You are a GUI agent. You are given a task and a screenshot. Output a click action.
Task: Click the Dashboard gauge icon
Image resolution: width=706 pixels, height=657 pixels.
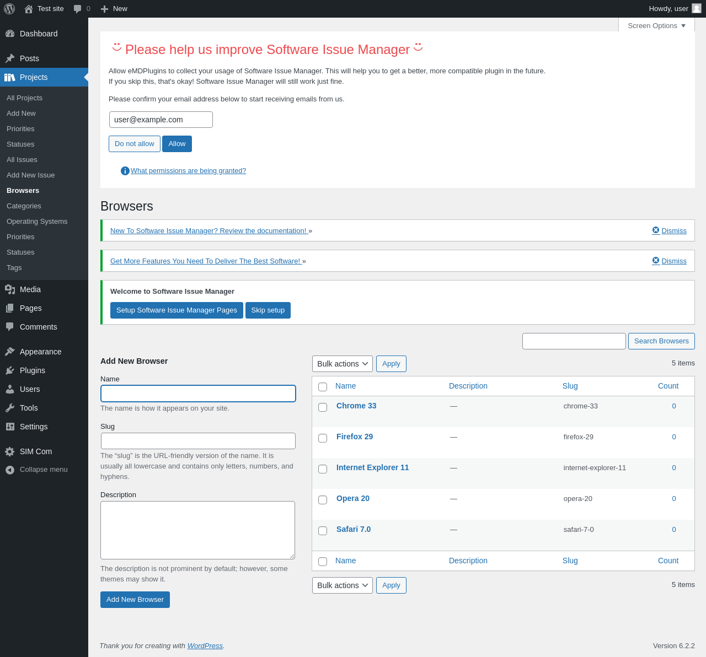tap(10, 34)
